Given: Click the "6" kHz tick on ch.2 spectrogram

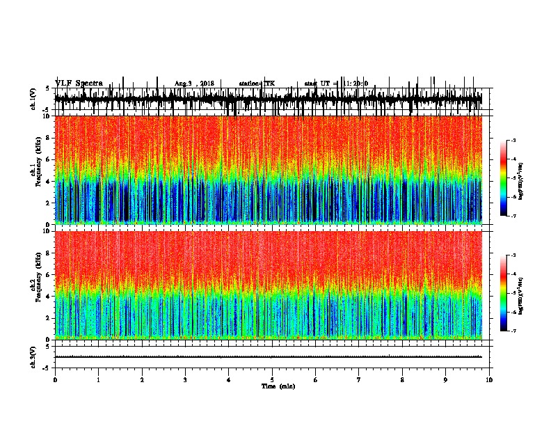Looking at the screenshot, I should (x=49, y=274).
